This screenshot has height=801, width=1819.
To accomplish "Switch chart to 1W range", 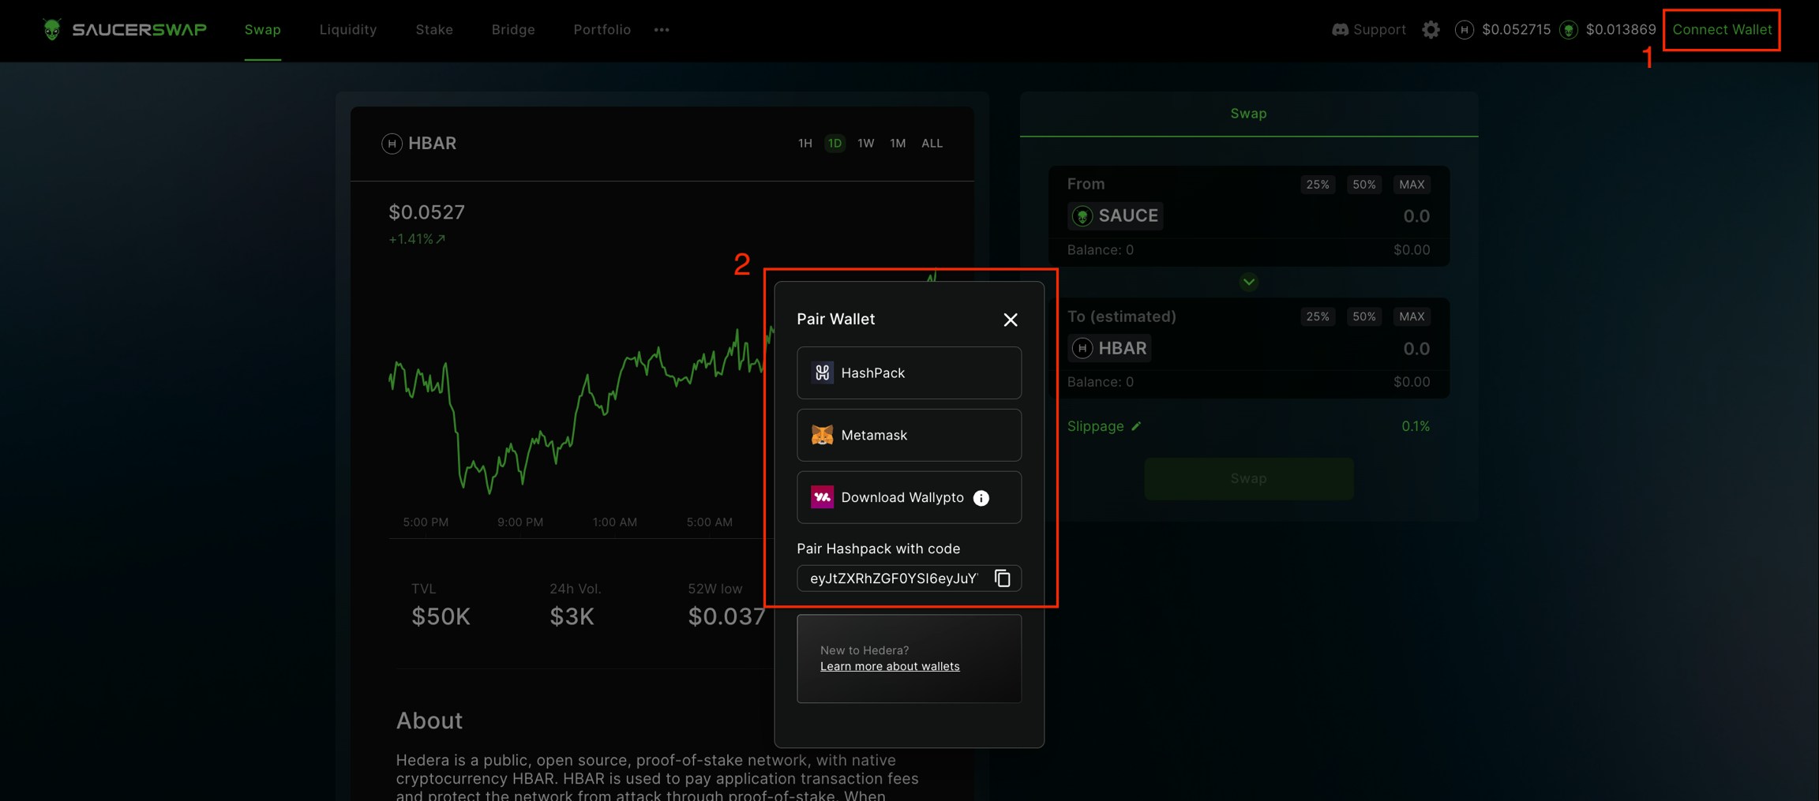I will point(866,143).
